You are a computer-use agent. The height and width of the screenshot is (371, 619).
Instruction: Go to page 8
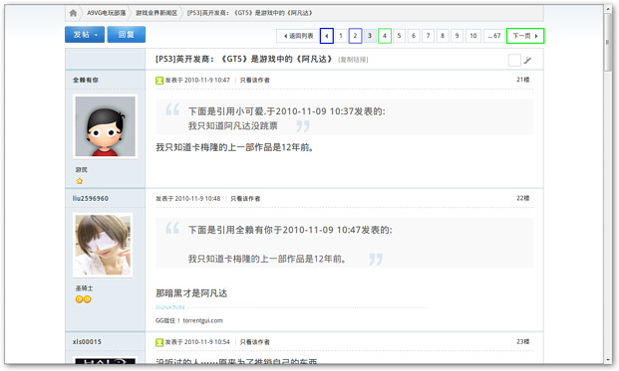point(443,36)
